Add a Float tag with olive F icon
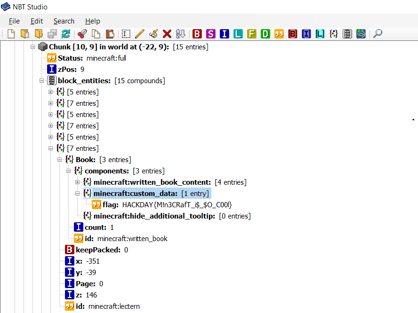The image size is (418, 313). coord(252,34)
